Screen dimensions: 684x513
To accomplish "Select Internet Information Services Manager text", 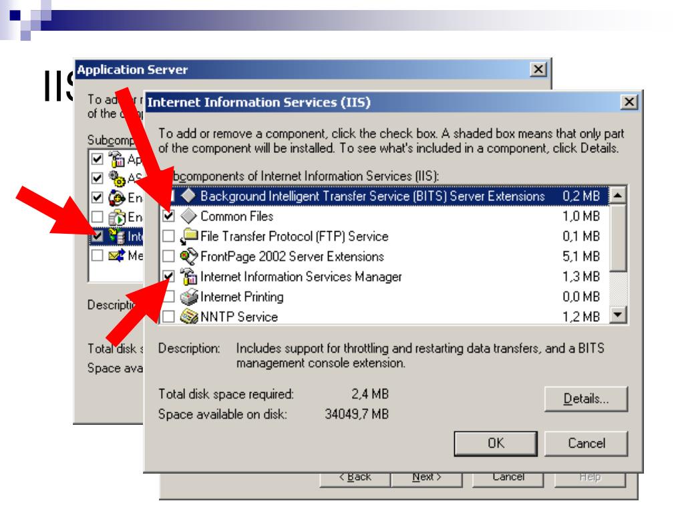I will coord(301,276).
